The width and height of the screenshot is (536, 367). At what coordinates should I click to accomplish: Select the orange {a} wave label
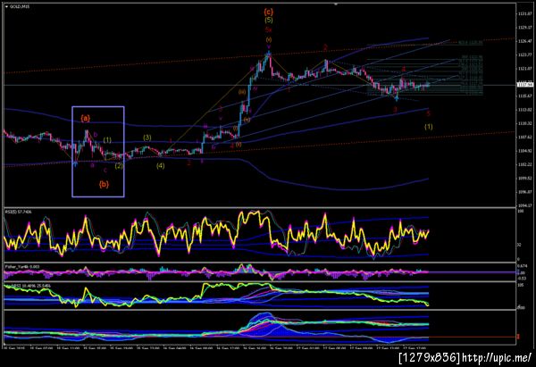tap(86, 118)
